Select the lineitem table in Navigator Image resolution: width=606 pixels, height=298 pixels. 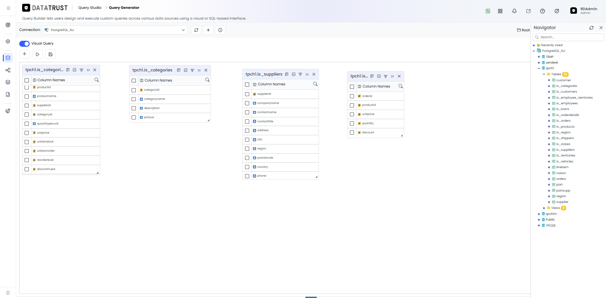pyautogui.click(x=562, y=167)
